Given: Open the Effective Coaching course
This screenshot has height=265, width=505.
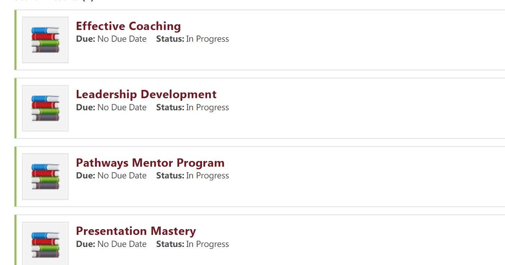Looking at the screenshot, I should (128, 26).
